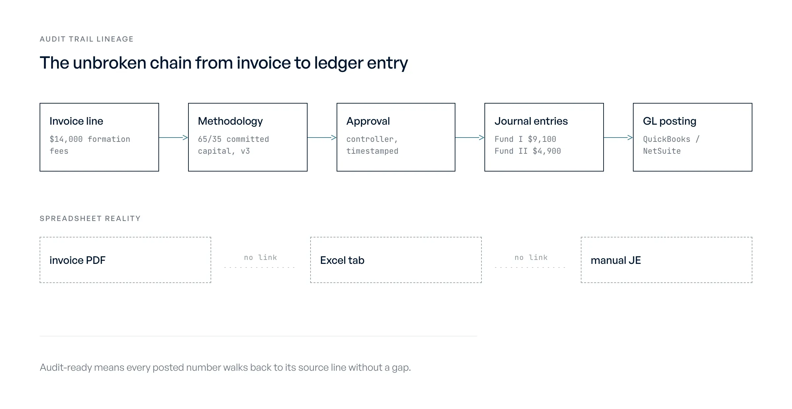Click the arrow between Methodology and Approval
The height and width of the screenshot is (409, 792).
(322, 138)
